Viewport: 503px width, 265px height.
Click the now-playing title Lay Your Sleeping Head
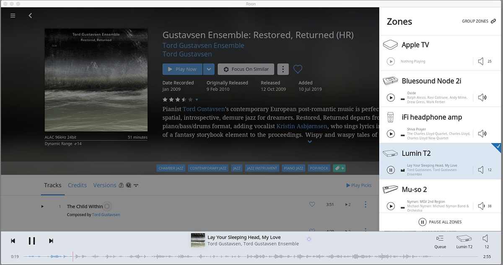tap(244, 237)
